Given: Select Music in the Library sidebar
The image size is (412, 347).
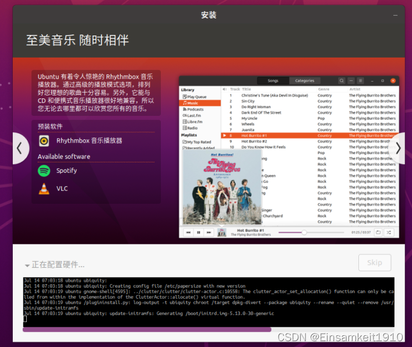Looking at the screenshot, I should (x=200, y=103).
